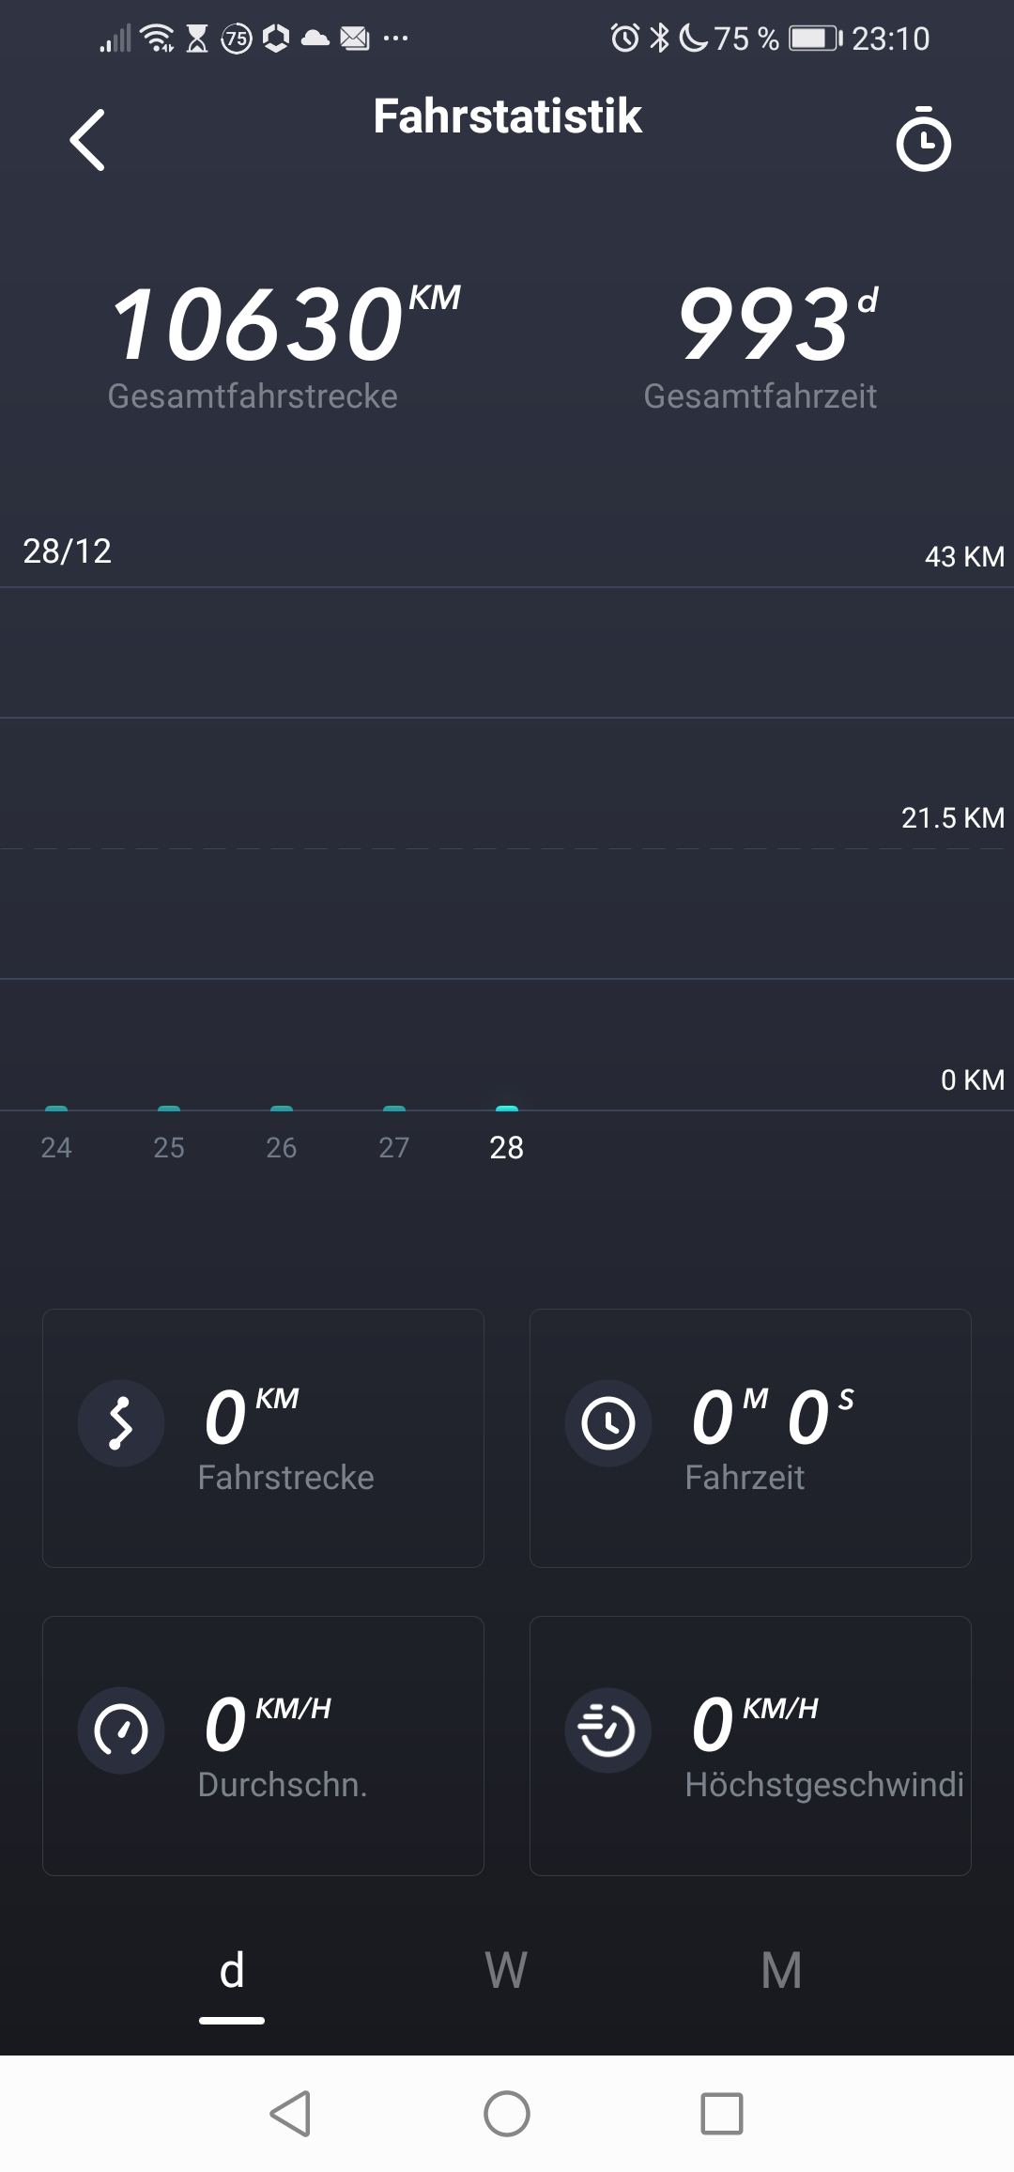Select day 28 in the chart
The height and width of the screenshot is (2172, 1014).
pos(507,1146)
